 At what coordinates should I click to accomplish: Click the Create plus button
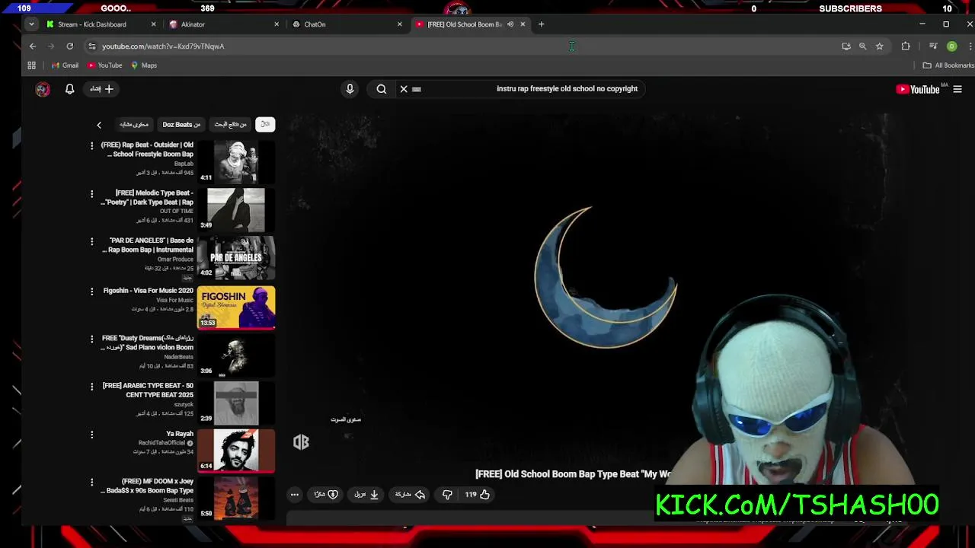click(x=101, y=89)
